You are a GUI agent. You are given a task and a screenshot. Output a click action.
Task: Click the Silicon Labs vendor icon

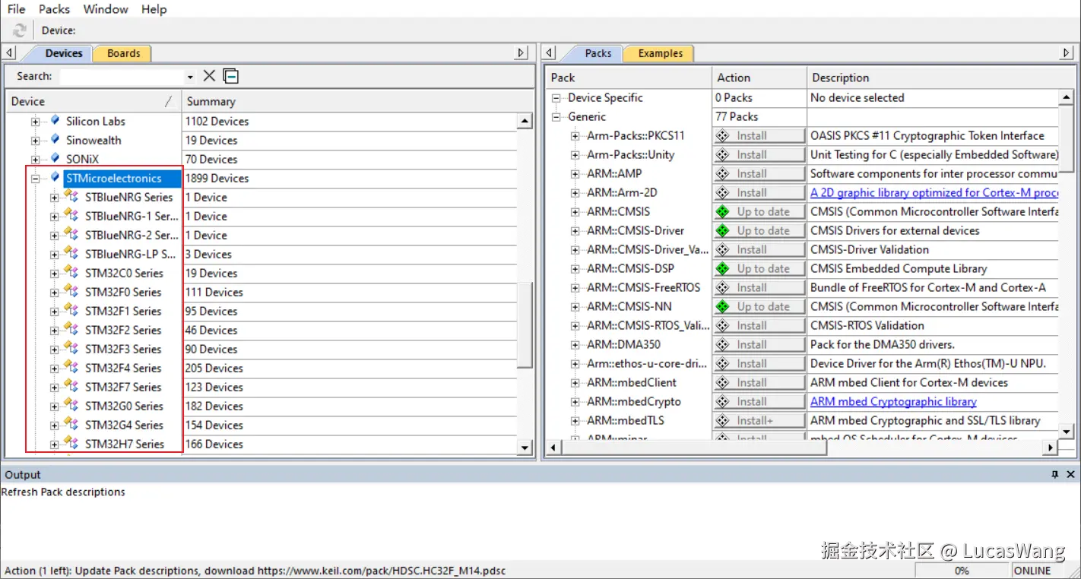coord(55,121)
